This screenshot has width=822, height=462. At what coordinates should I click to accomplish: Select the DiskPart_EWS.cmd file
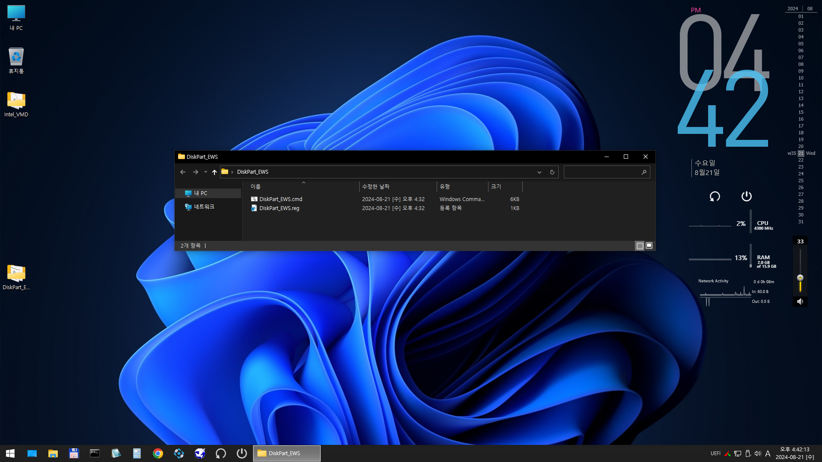(281, 199)
